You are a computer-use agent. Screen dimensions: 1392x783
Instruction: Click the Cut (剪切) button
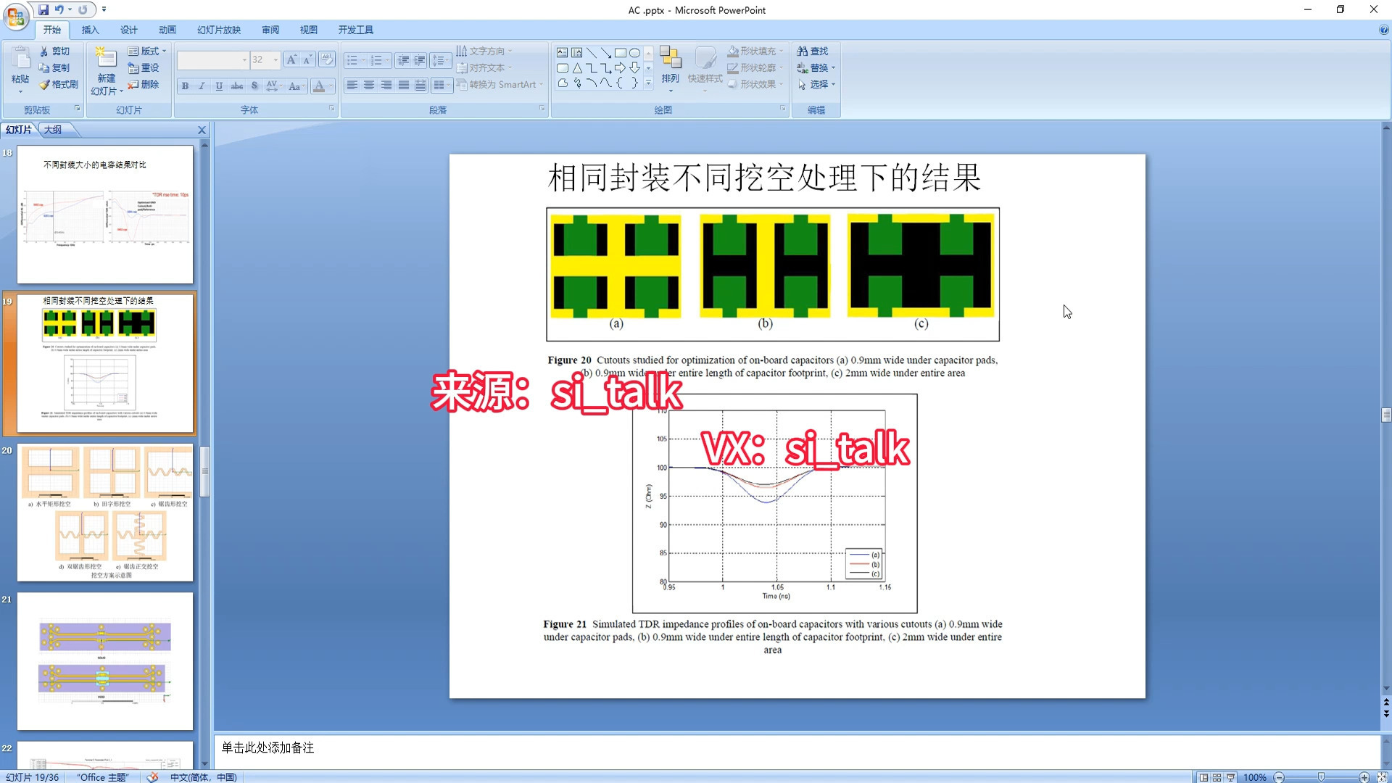coord(55,51)
